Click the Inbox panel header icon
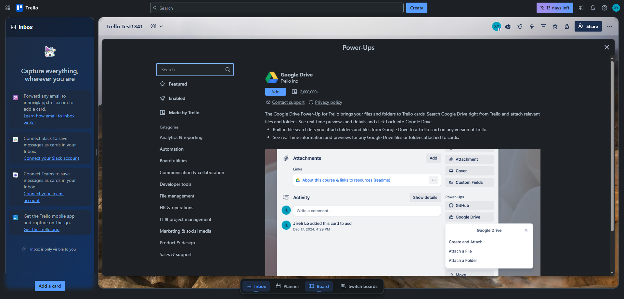The image size is (624, 299). coord(13,27)
